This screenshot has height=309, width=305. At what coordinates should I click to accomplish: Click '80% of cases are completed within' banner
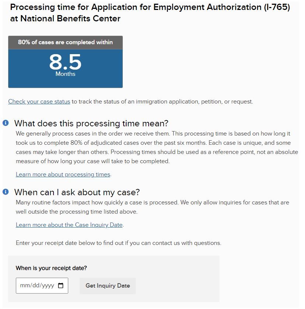click(x=65, y=42)
